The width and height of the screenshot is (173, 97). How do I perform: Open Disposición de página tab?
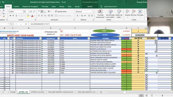[30, 6]
